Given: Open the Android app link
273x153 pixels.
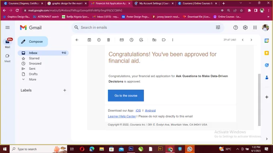Looking at the screenshot, I should coord(150,111).
